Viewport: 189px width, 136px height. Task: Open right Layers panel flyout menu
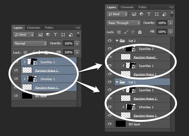click(171, 7)
